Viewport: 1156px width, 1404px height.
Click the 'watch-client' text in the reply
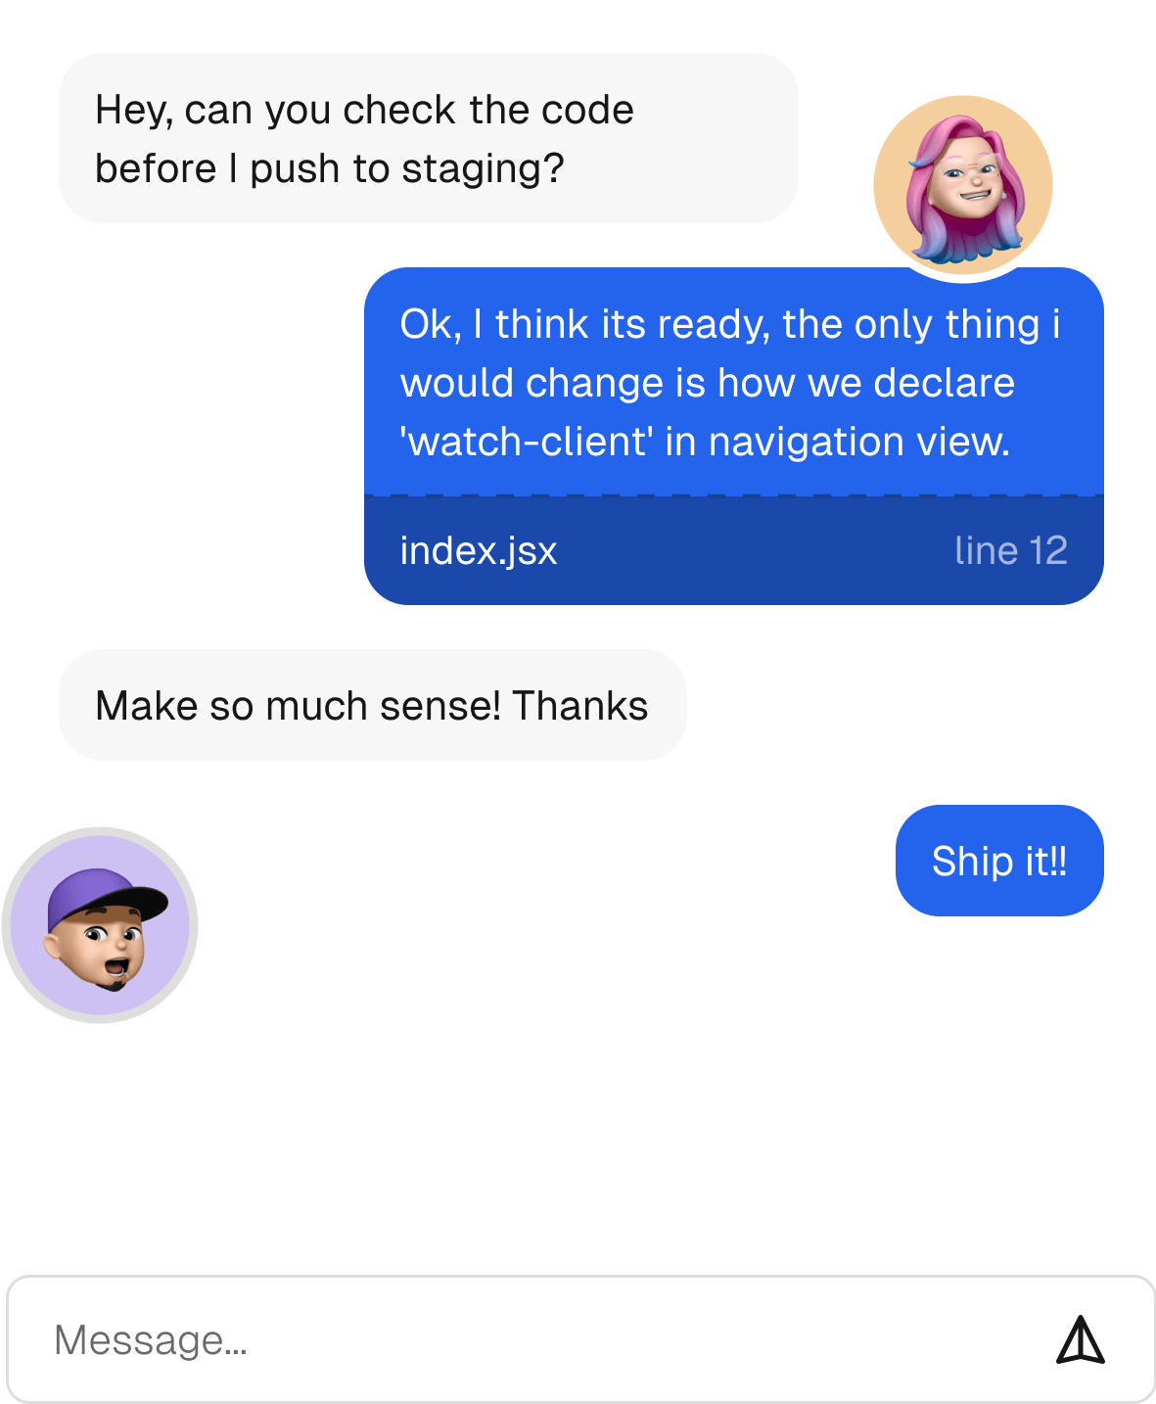click(x=527, y=442)
